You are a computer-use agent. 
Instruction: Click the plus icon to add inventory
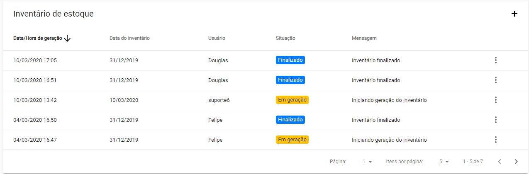point(514,14)
